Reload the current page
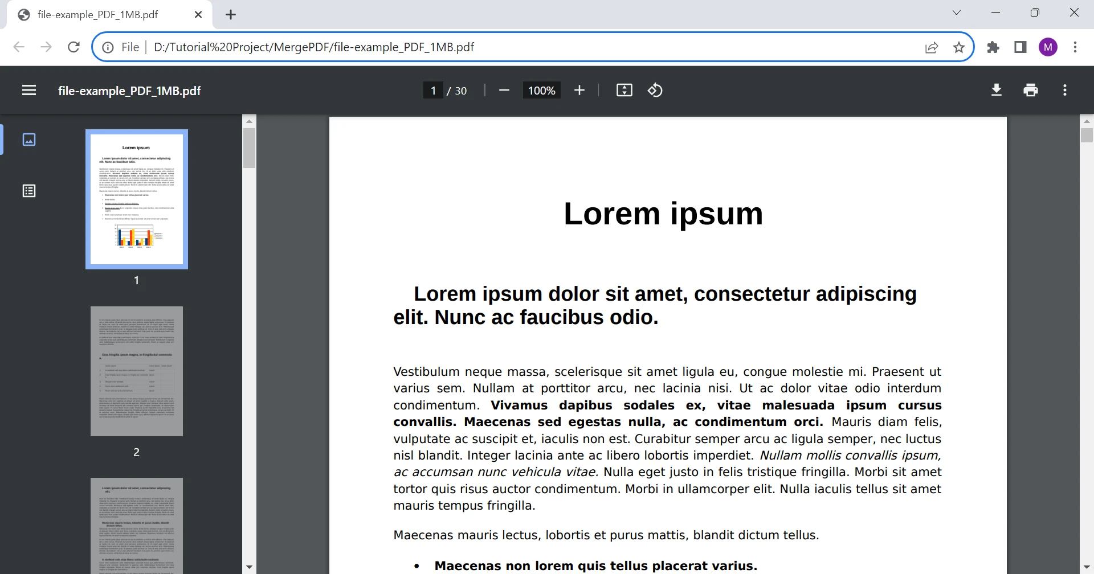Viewport: 1094px width, 574px height. [74, 47]
